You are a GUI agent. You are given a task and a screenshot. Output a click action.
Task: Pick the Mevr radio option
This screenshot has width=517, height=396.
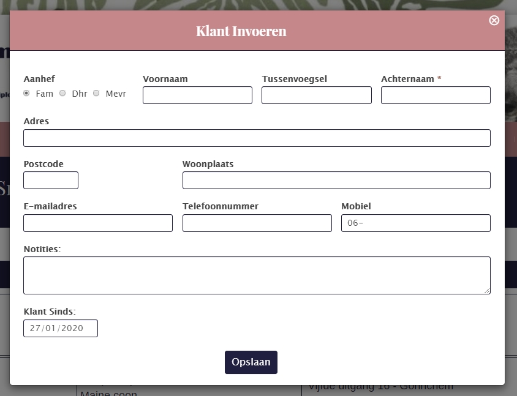96,94
